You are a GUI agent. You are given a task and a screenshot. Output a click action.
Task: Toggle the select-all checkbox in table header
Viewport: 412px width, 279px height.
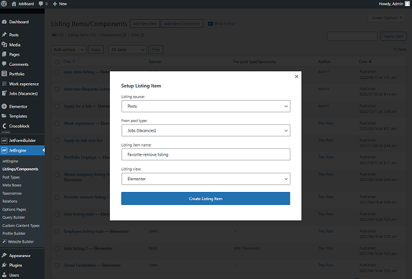coord(57,62)
